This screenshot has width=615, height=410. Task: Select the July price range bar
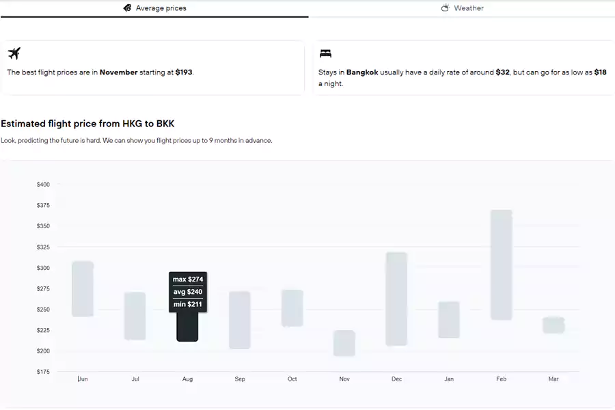coord(135,316)
